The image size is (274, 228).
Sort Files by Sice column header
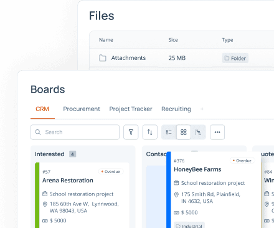pos(173,40)
